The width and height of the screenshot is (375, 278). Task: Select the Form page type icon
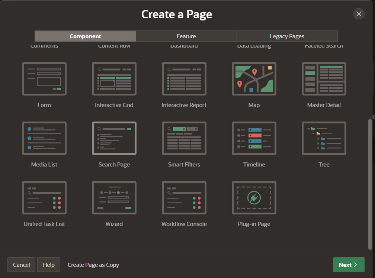pyautogui.click(x=44, y=79)
